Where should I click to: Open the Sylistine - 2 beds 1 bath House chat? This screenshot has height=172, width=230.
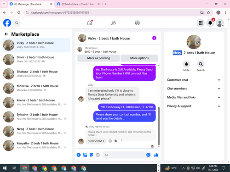pyautogui.click(x=36, y=117)
